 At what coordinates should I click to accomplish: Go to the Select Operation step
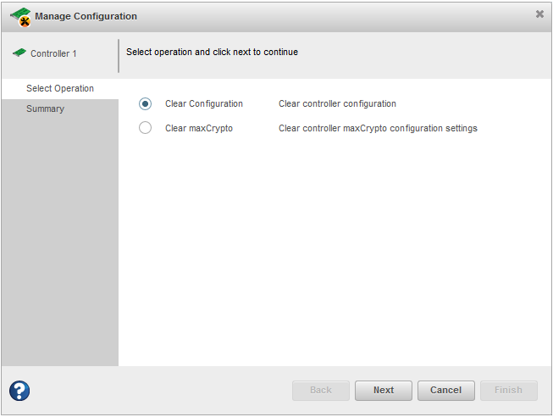pos(59,88)
